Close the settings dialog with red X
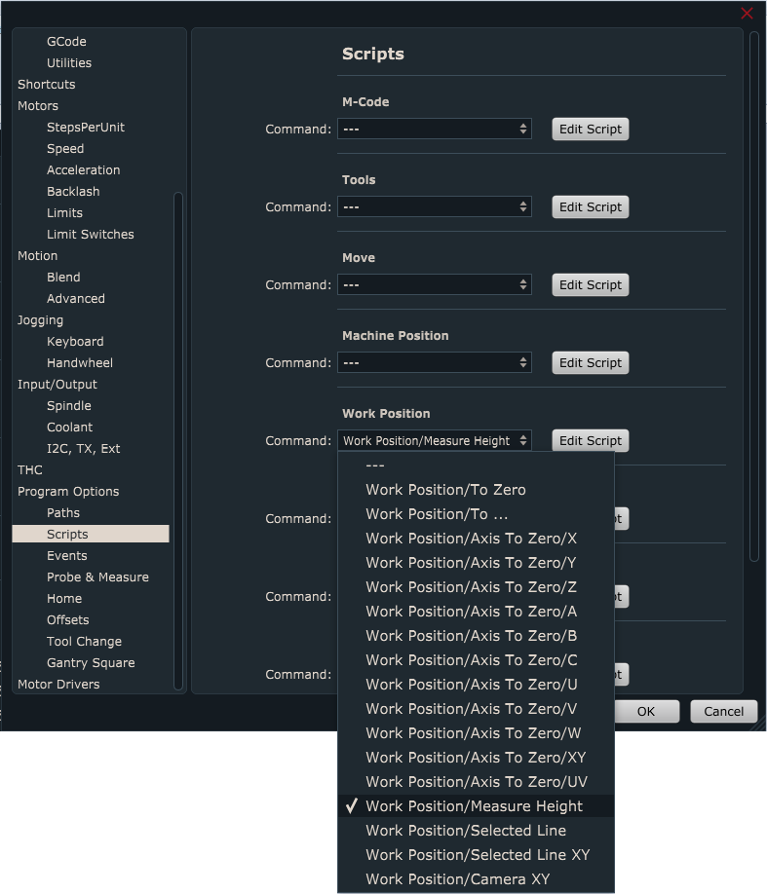Viewport: 767px width, 894px height. pyautogui.click(x=747, y=14)
